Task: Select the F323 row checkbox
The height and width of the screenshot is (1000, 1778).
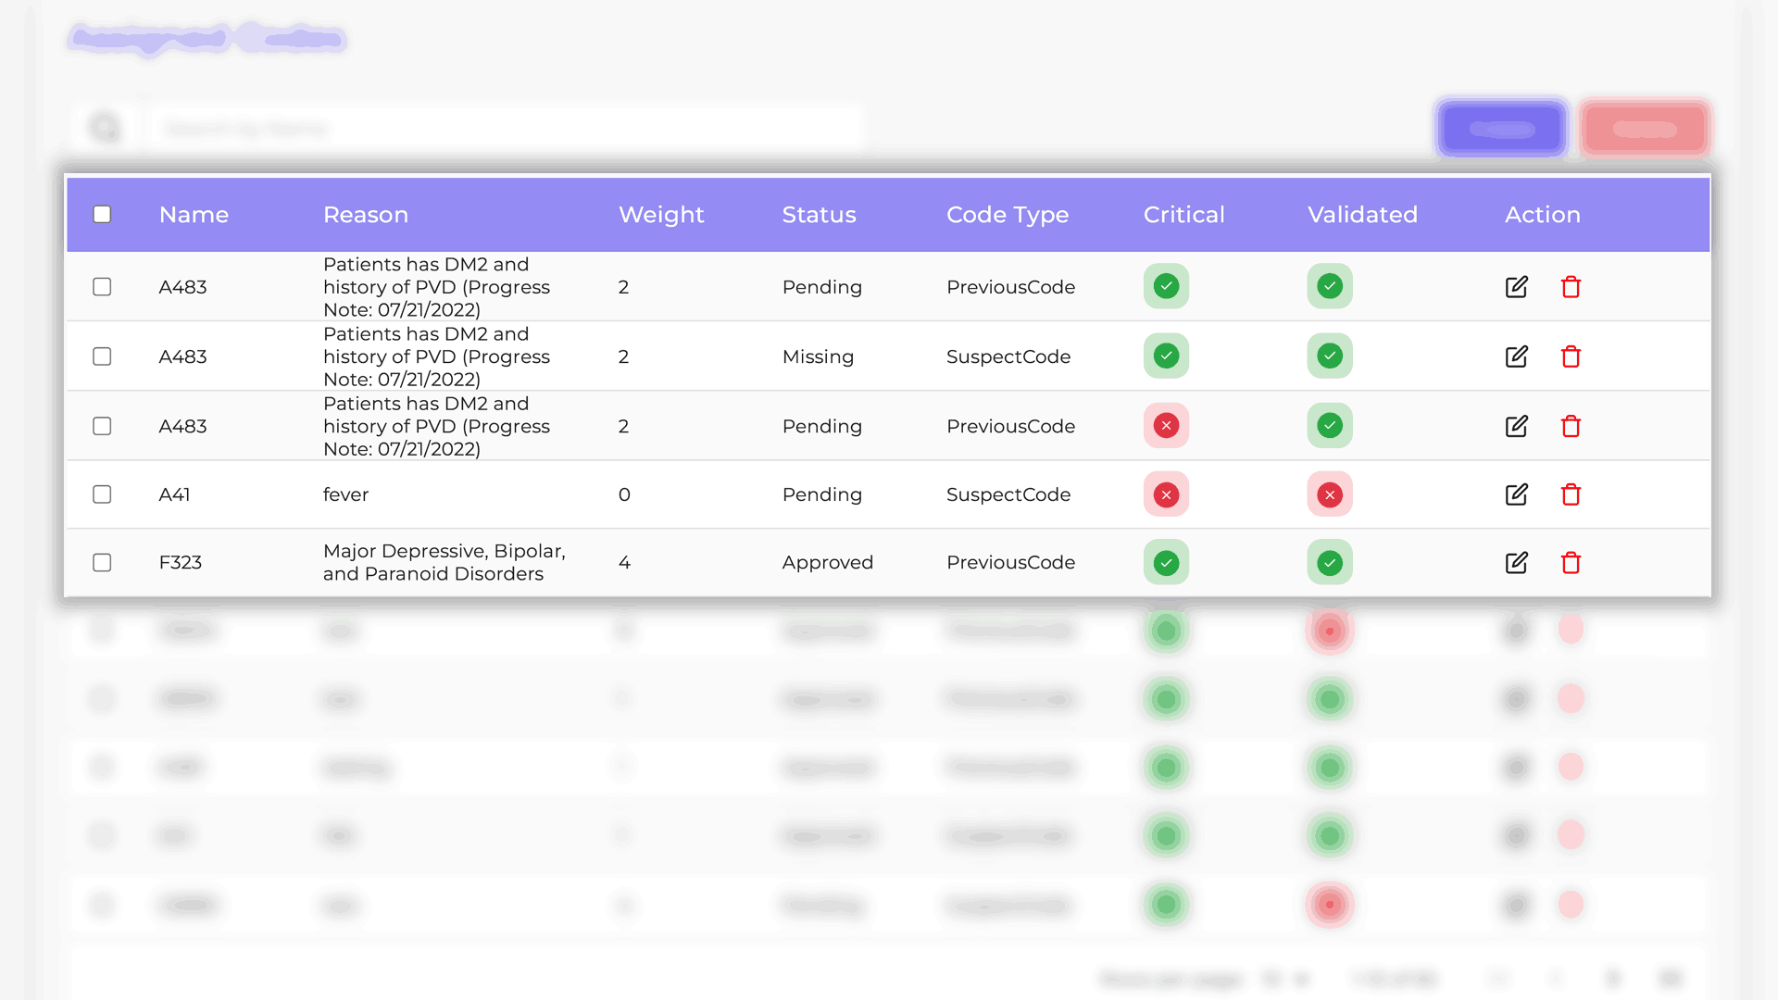Action: pos(102,562)
